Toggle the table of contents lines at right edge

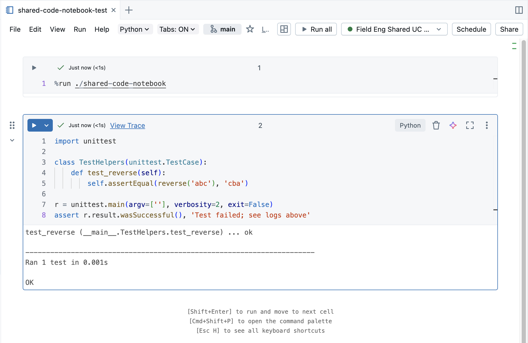[514, 45]
